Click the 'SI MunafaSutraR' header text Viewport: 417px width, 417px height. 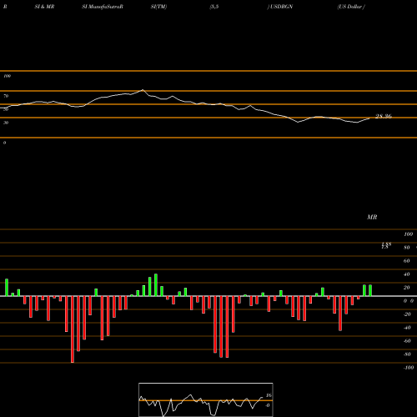(103, 7)
